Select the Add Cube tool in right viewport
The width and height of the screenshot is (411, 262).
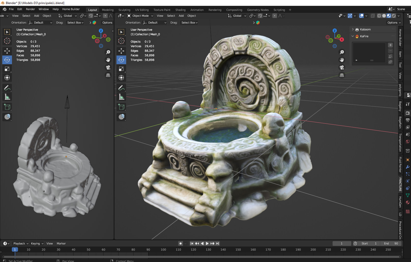pos(121,107)
